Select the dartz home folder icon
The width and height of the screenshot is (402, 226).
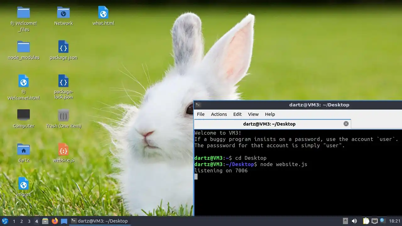pyautogui.click(x=24, y=149)
